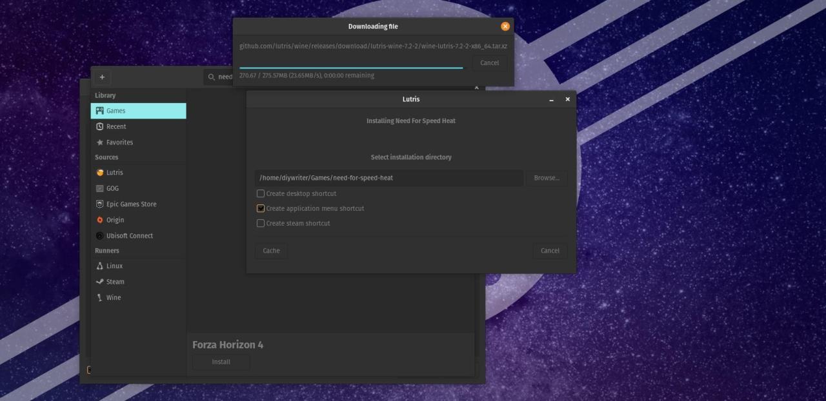Click the Wine runner glass icon
This screenshot has width=826, height=401.
[100, 297]
